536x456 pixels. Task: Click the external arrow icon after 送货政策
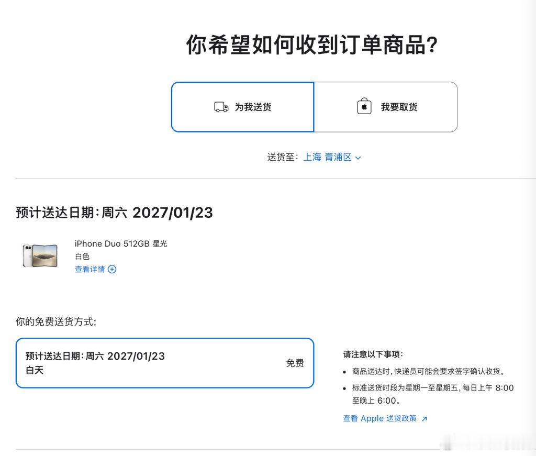[424, 419]
